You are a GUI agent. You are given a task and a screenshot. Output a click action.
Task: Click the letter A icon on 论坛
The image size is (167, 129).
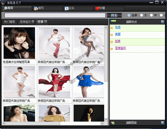click(66, 8)
